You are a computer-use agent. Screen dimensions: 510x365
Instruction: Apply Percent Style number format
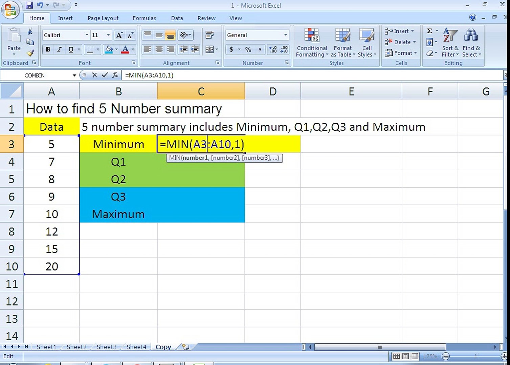(x=248, y=50)
